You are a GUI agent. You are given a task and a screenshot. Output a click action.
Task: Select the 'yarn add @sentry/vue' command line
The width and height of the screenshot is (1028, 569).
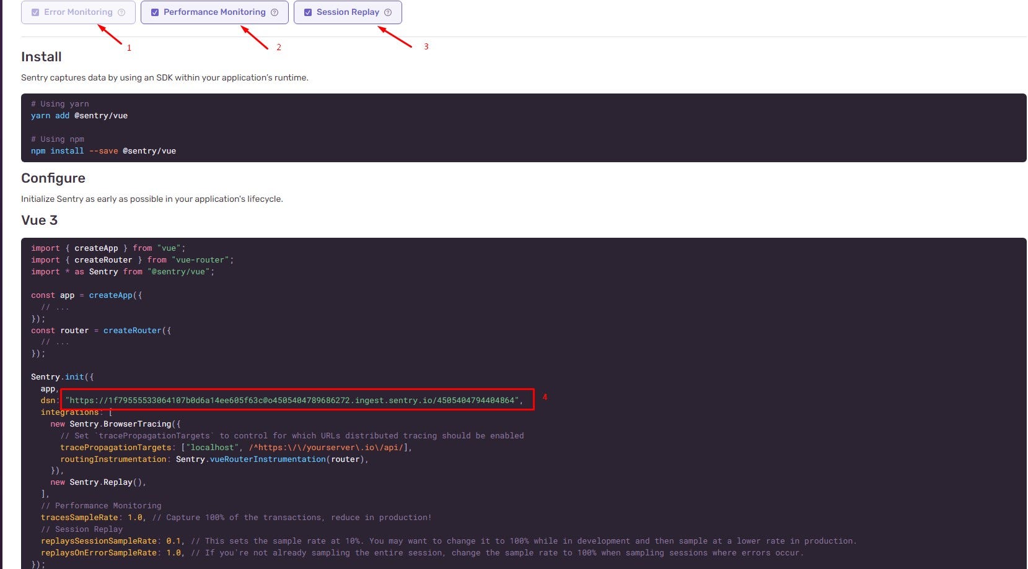click(79, 116)
